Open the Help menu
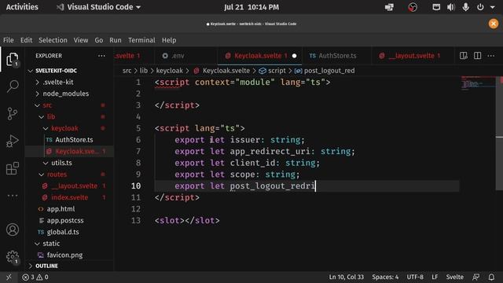Screen dimensions: 503x283 tap(169, 40)
